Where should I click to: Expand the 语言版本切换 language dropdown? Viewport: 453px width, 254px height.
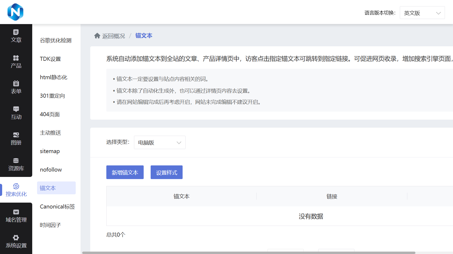[422, 13]
